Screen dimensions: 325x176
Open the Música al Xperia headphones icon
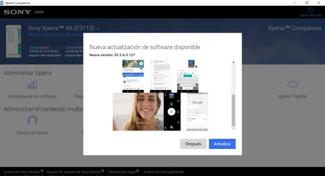pyautogui.click(x=32, y=120)
